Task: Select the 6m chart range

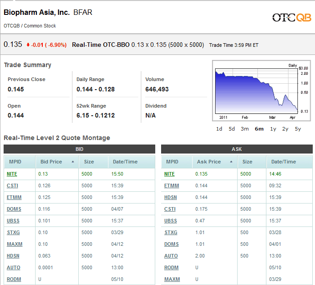Action: pyautogui.click(x=259, y=129)
